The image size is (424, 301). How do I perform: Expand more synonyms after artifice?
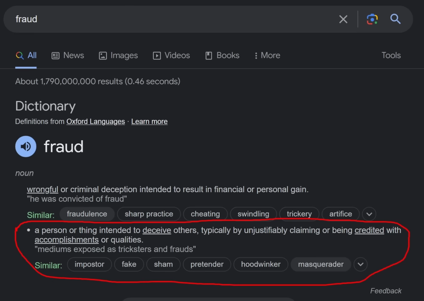point(369,214)
